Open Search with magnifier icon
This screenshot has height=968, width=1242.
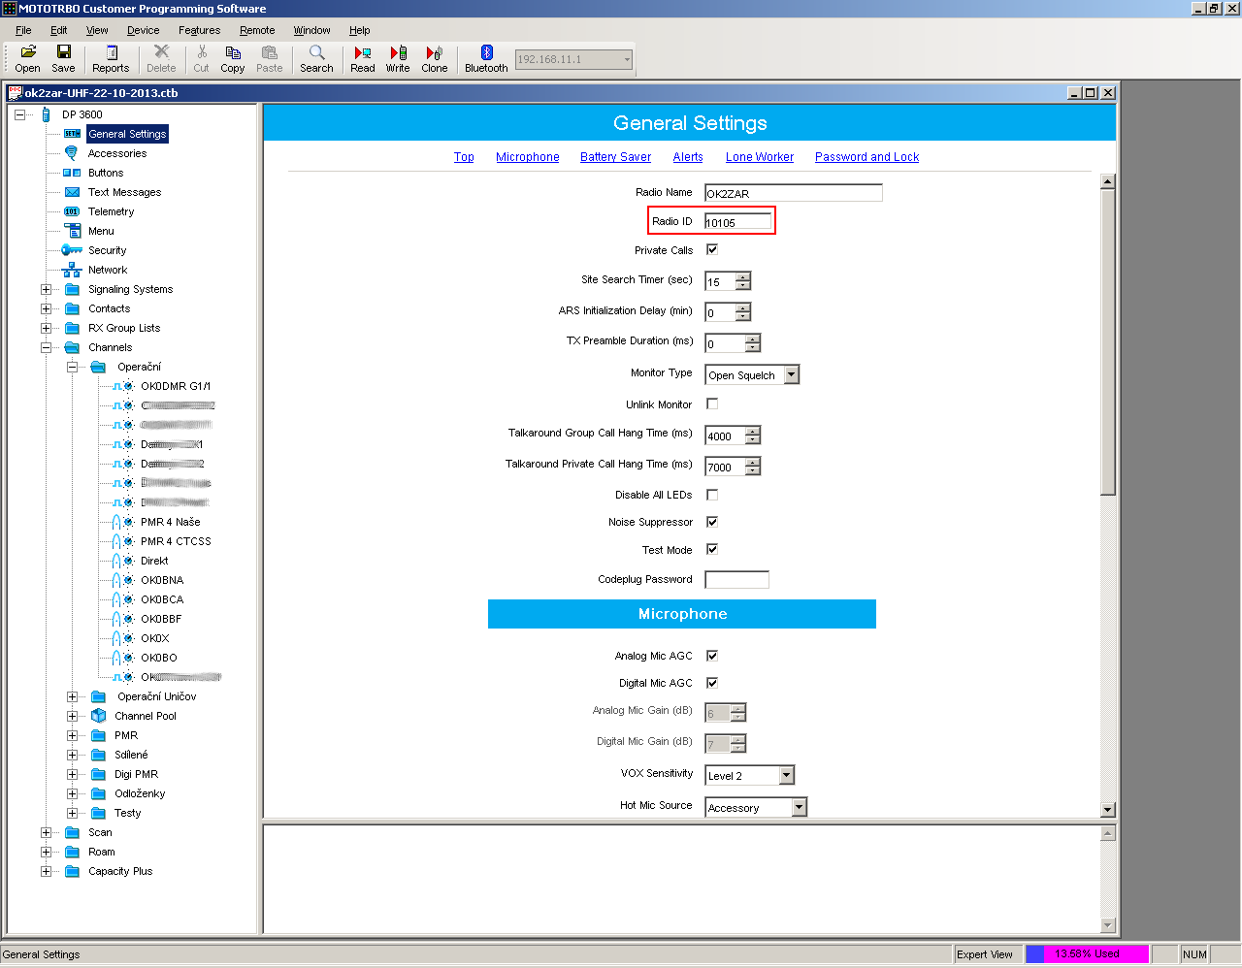(316, 58)
